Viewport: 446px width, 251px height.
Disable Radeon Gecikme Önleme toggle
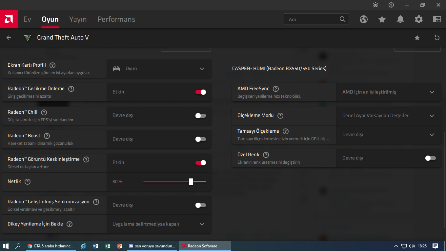click(201, 92)
